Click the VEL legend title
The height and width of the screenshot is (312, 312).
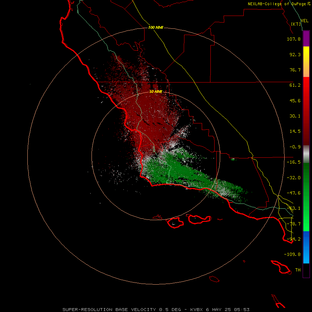click(304, 21)
